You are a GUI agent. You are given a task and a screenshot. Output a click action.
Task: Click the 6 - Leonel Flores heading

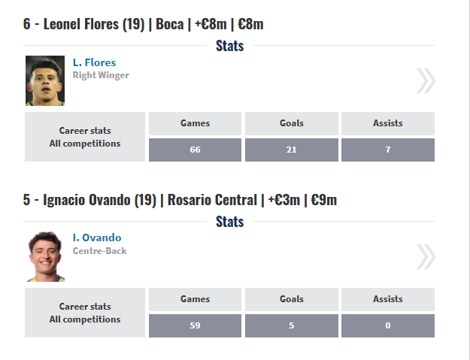click(144, 24)
